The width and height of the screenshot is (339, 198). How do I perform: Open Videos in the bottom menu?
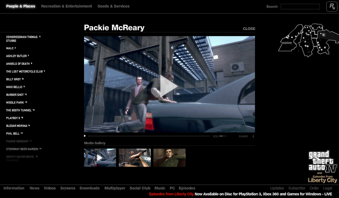[x=50, y=188]
